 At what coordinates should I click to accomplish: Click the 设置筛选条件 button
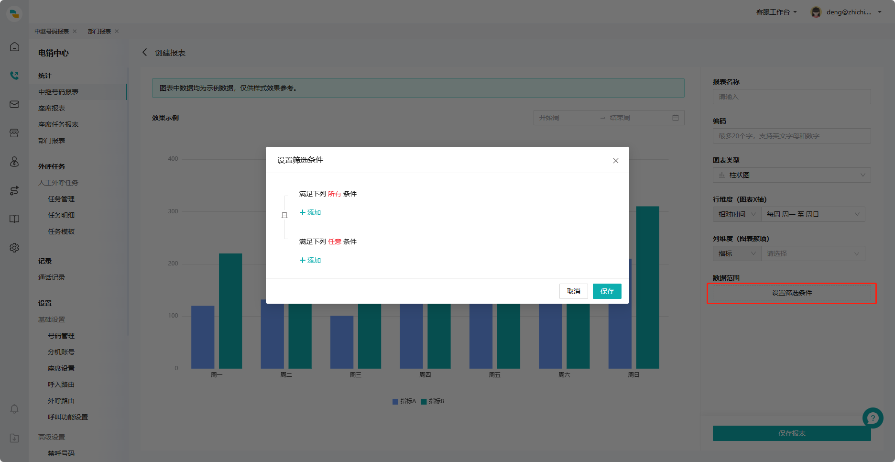792,293
